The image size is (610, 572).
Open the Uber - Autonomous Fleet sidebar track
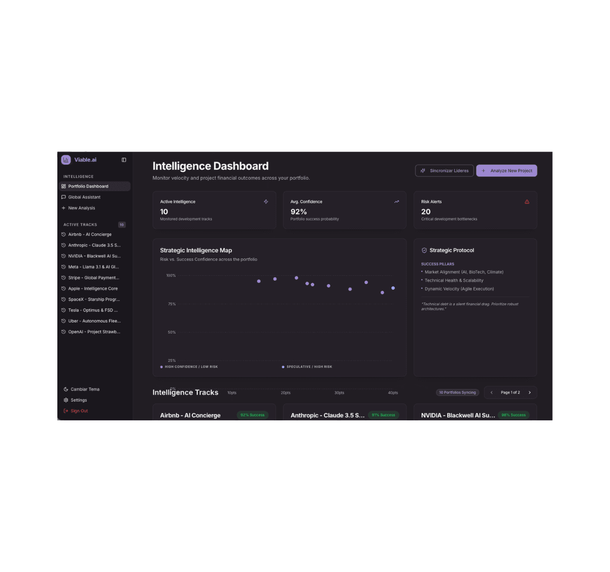pyautogui.click(x=94, y=321)
